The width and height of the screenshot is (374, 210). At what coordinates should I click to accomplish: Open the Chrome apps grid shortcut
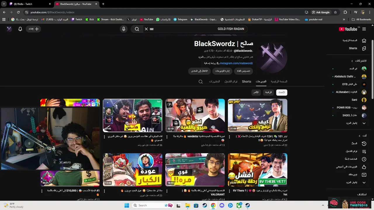[x=4, y=20]
